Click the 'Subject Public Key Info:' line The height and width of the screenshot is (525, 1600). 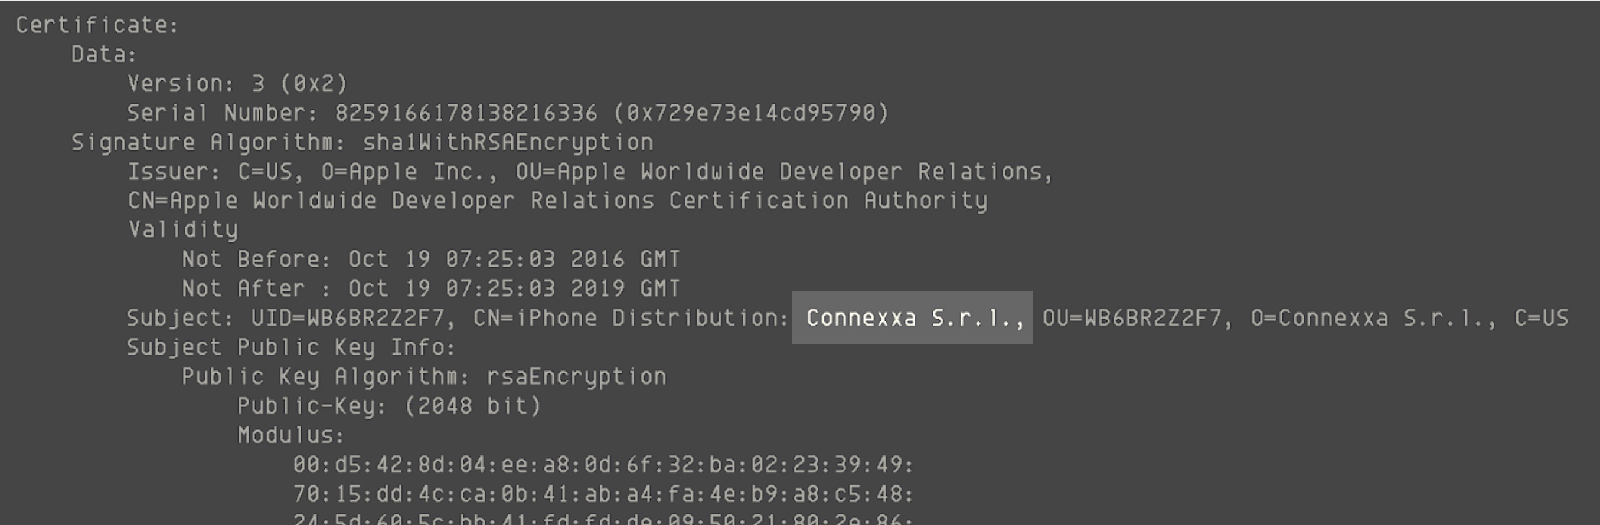[291, 347]
